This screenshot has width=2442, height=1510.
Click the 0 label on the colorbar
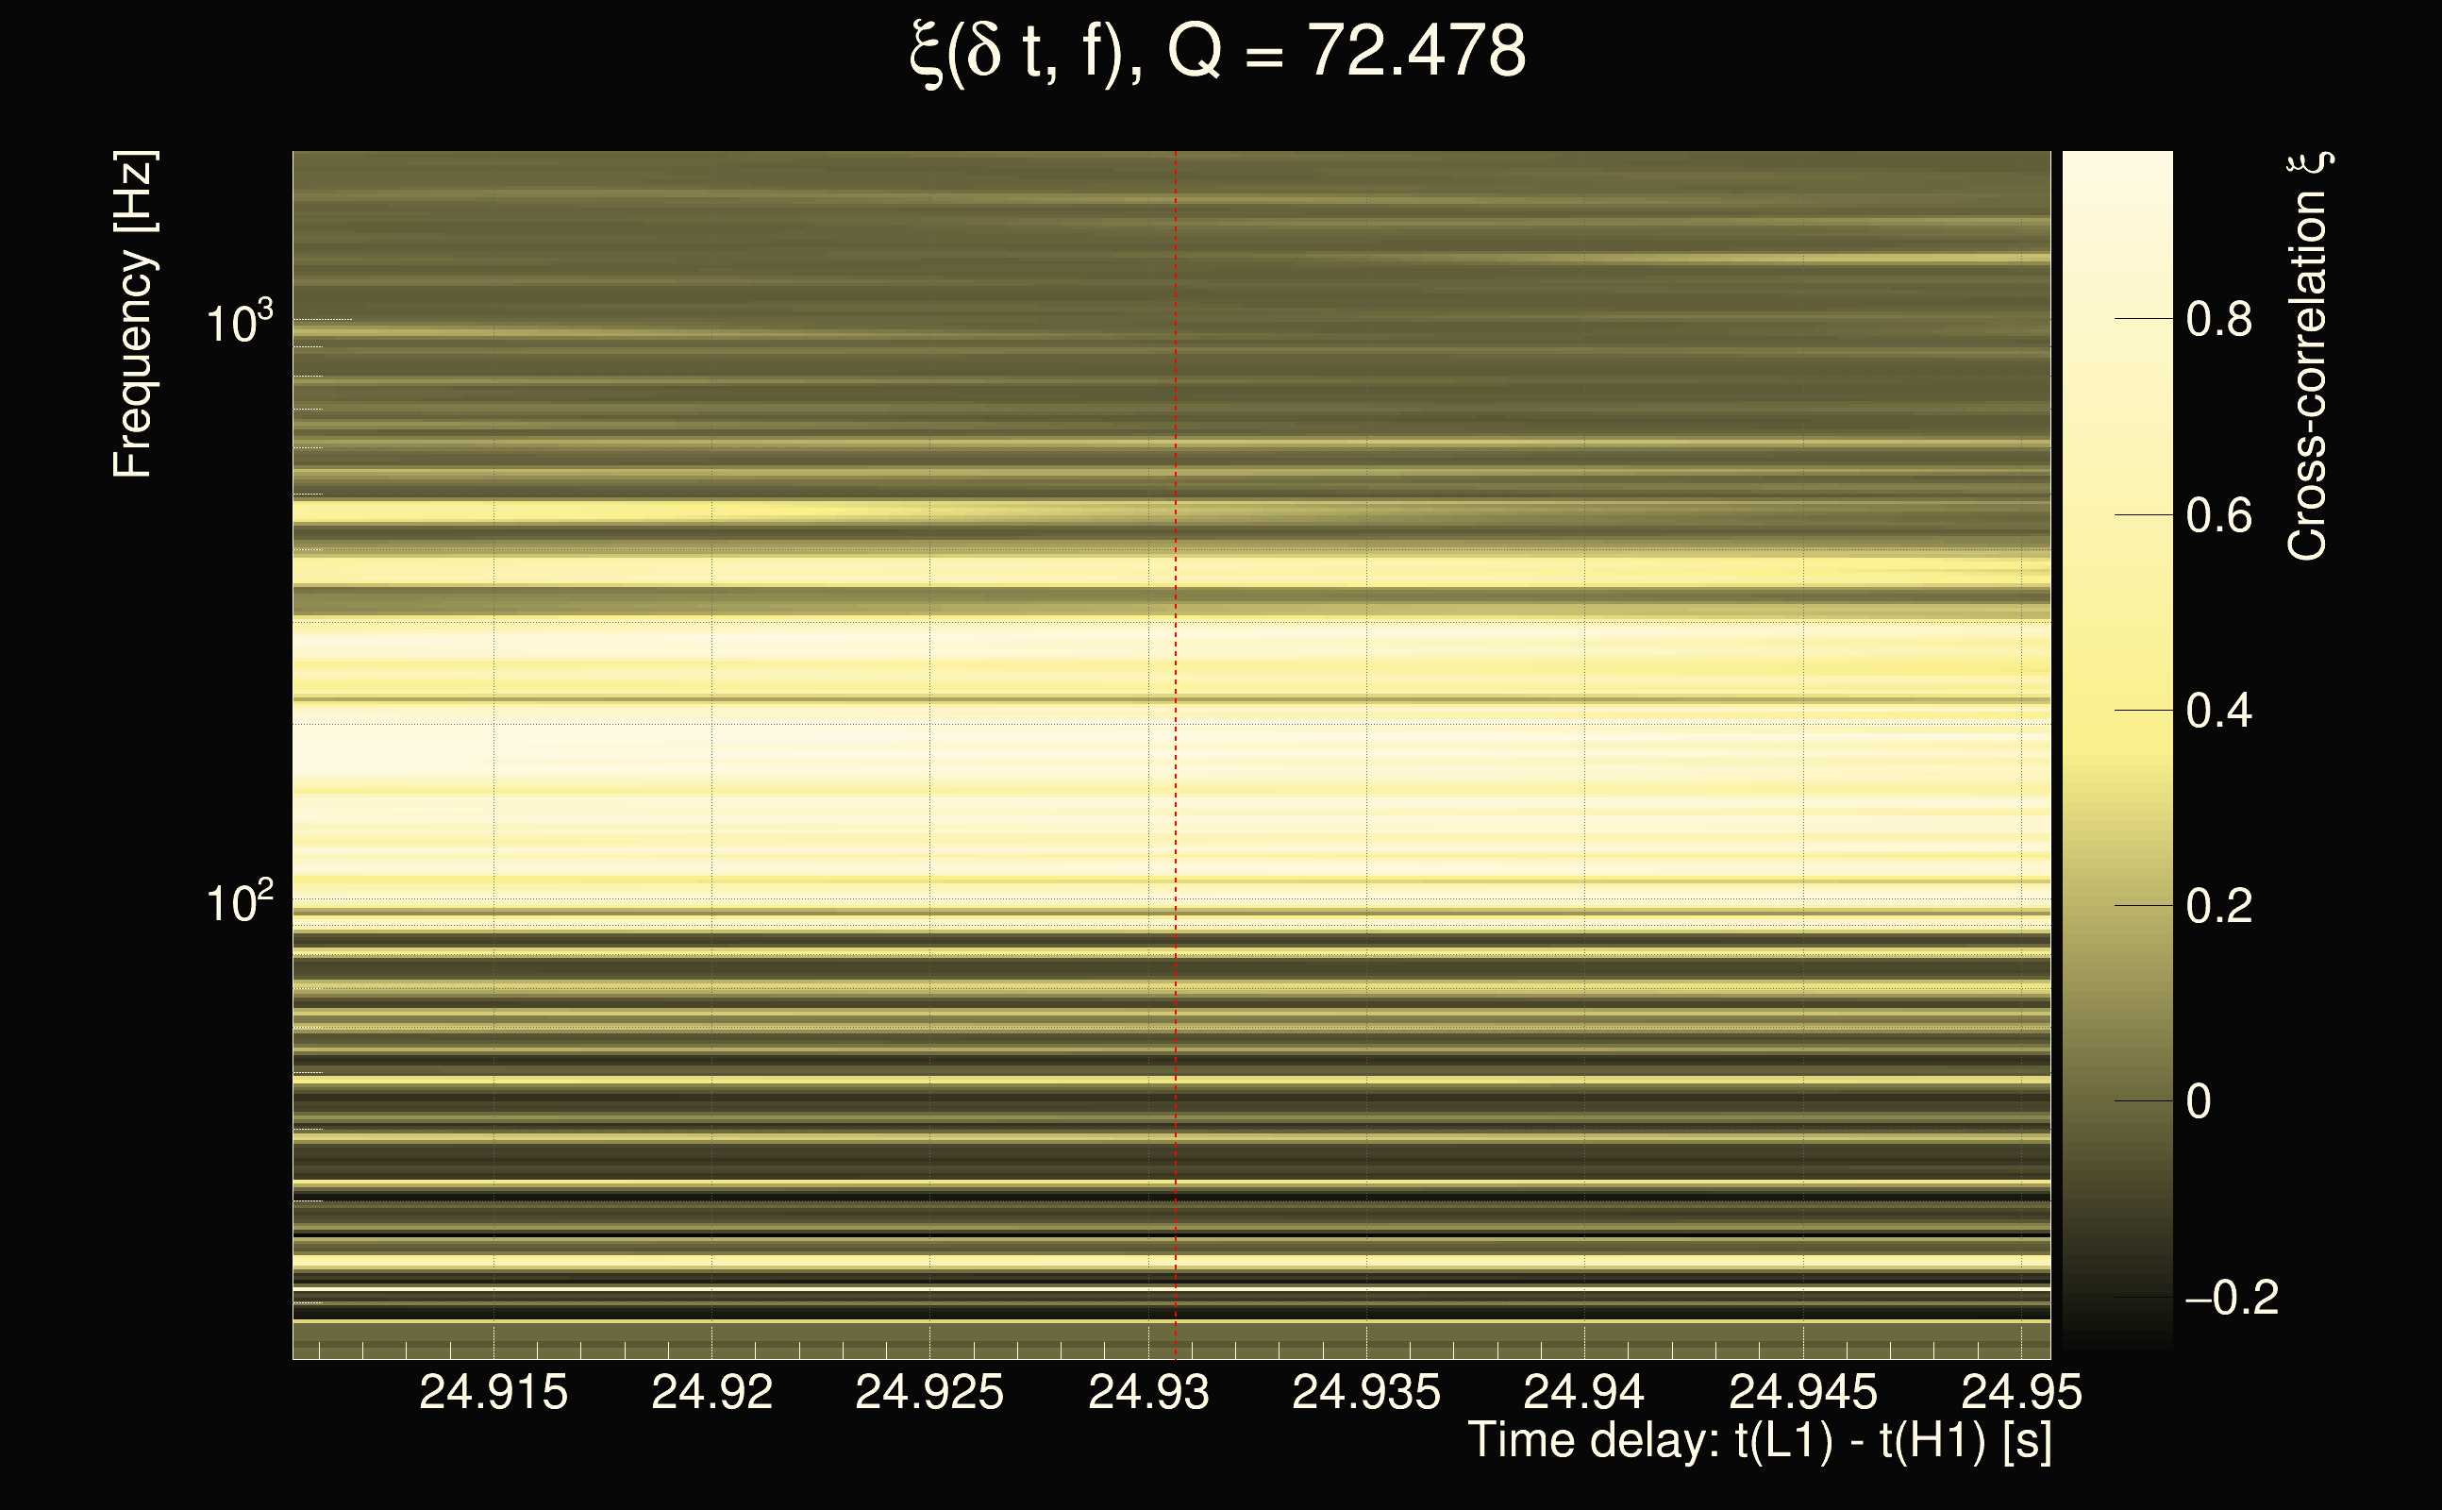[2199, 1101]
